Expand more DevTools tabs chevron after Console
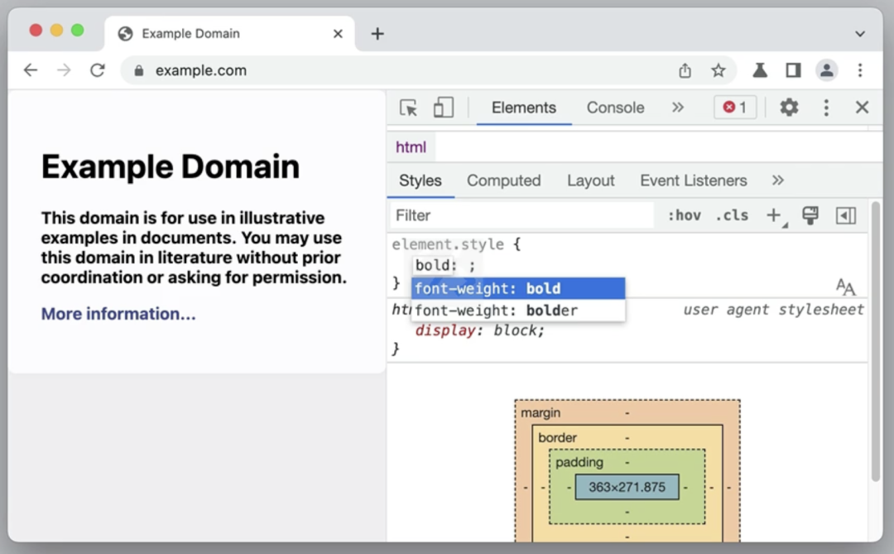The image size is (894, 554). pos(677,108)
